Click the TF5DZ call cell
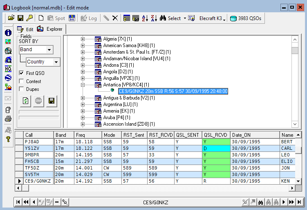Viewport: 307px width, 210px height. click(x=38, y=168)
